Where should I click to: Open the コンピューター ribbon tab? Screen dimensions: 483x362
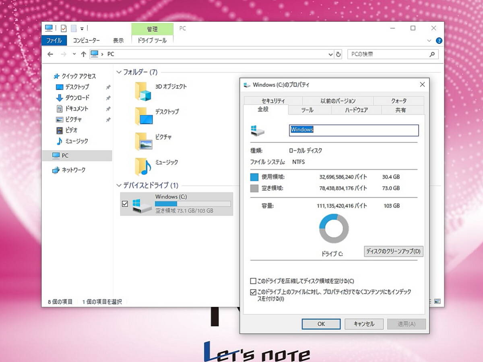click(x=86, y=41)
